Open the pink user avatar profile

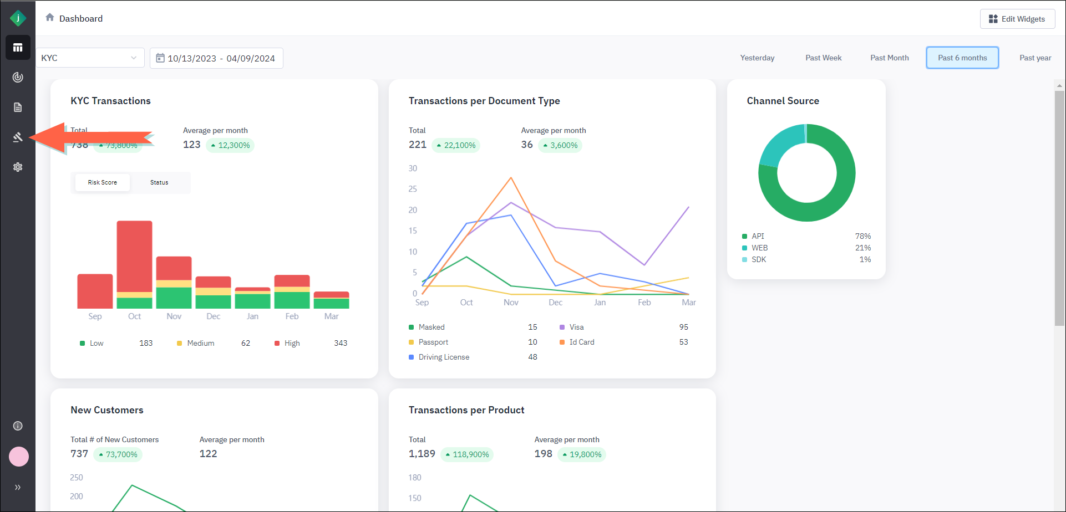(19, 457)
